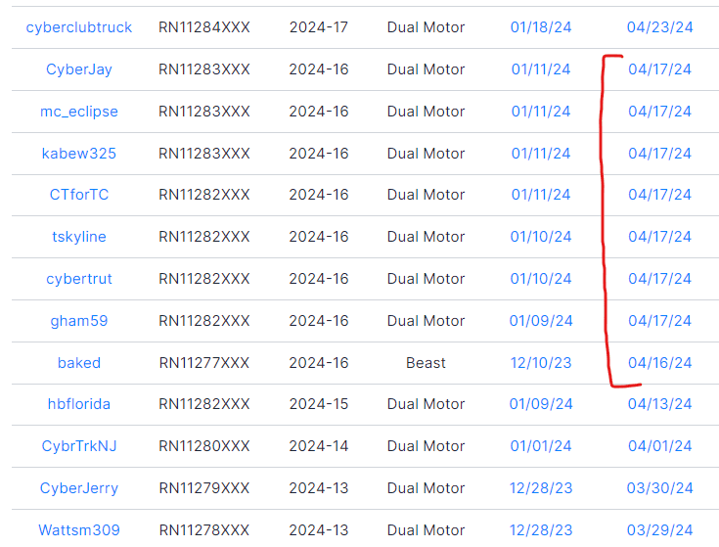Select RN11284XXX in cyberclubtruck row

click(x=204, y=27)
